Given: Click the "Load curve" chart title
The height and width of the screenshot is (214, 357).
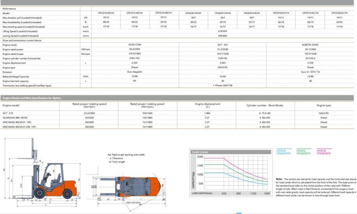Looking at the screenshot, I should (199, 152).
